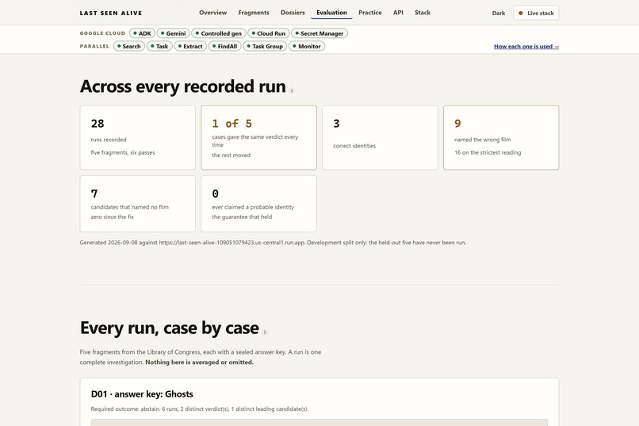Click the 'D01 · answer key: Ghosts' heading
The image size is (639, 426).
142,394
